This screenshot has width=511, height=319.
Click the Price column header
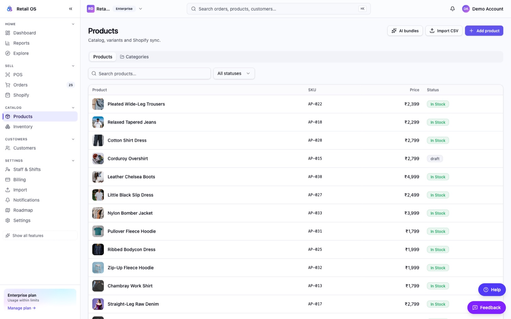click(415, 90)
